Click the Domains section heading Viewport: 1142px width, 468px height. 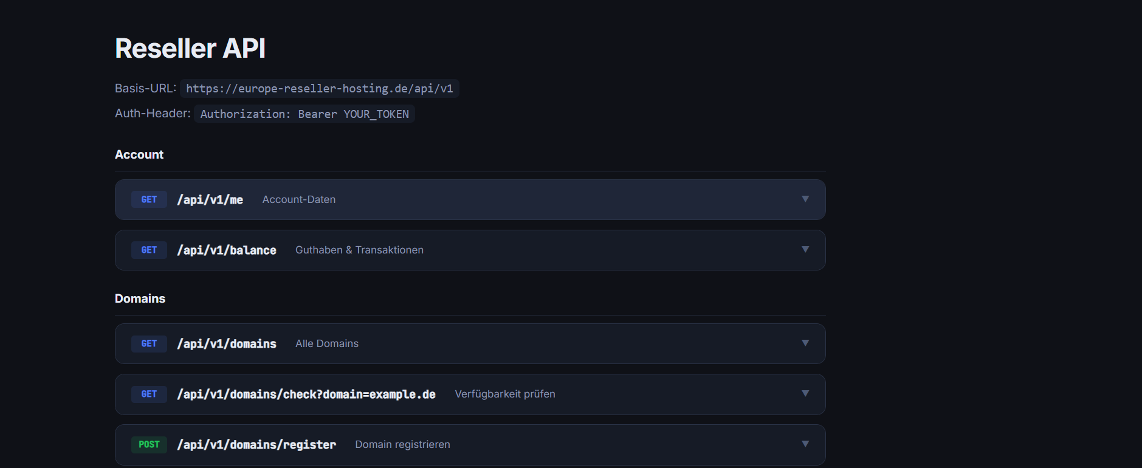click(x=140, y=298)
